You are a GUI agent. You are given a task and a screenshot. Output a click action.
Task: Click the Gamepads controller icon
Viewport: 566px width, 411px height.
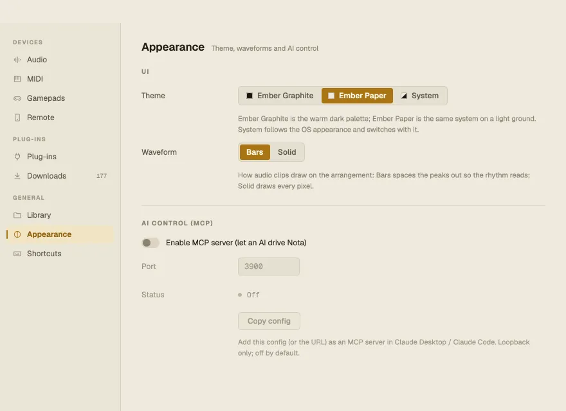tap(17, 98)
